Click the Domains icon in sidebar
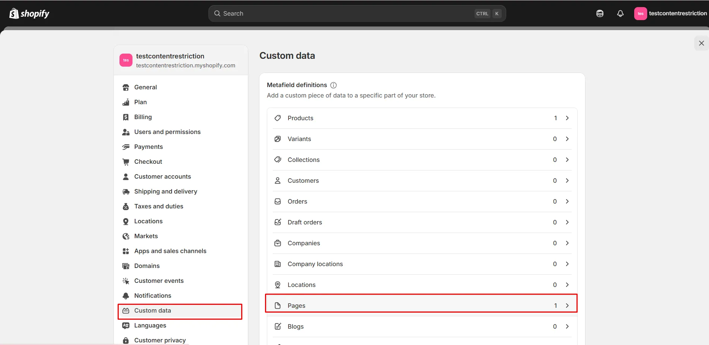 coord(126,266)
